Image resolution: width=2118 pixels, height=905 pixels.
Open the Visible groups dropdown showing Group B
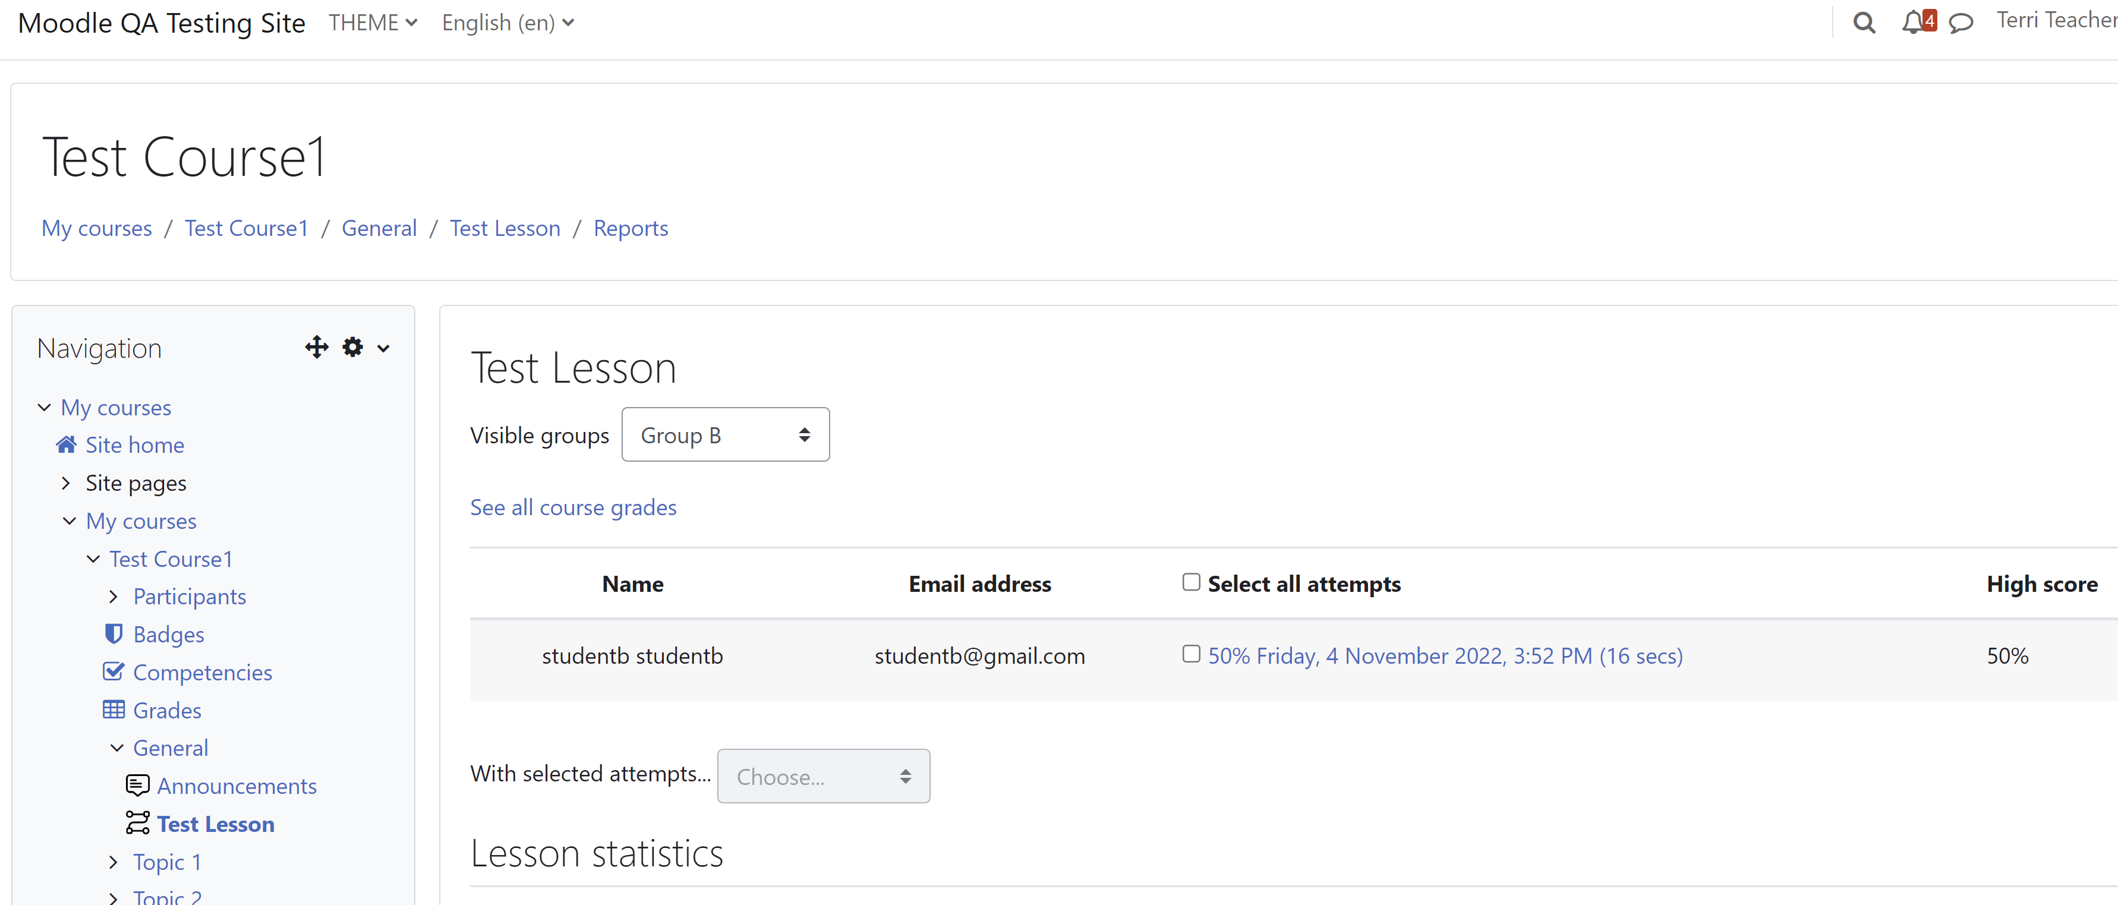(725, 435)
